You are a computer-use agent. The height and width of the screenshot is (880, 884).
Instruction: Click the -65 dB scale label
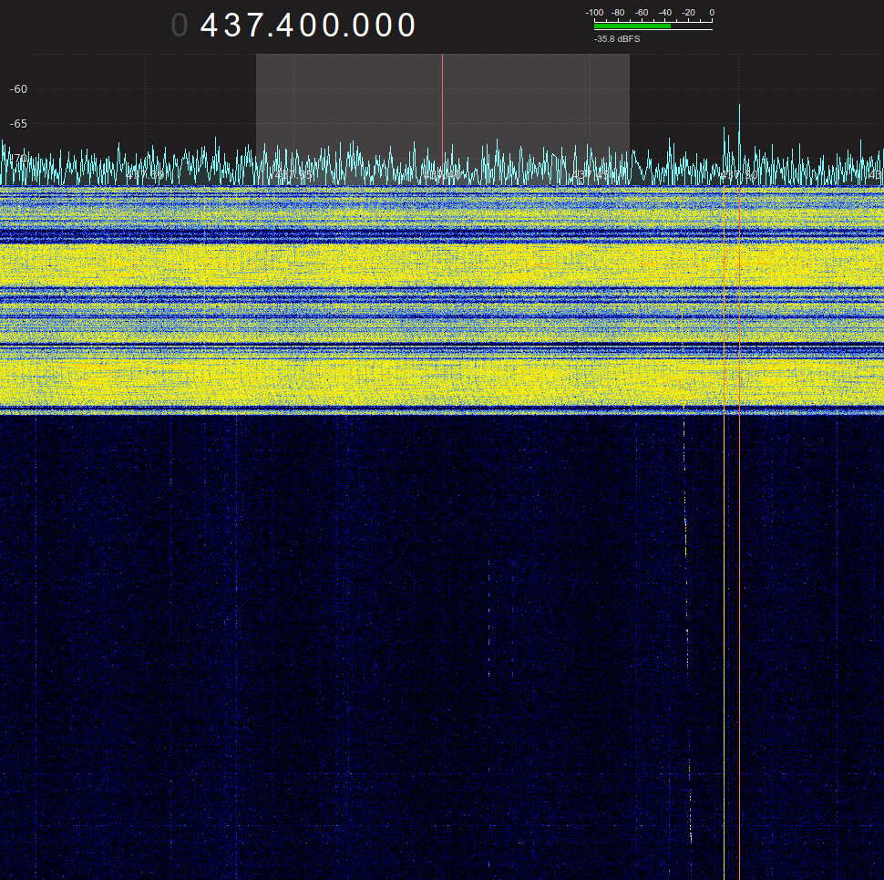18,123
